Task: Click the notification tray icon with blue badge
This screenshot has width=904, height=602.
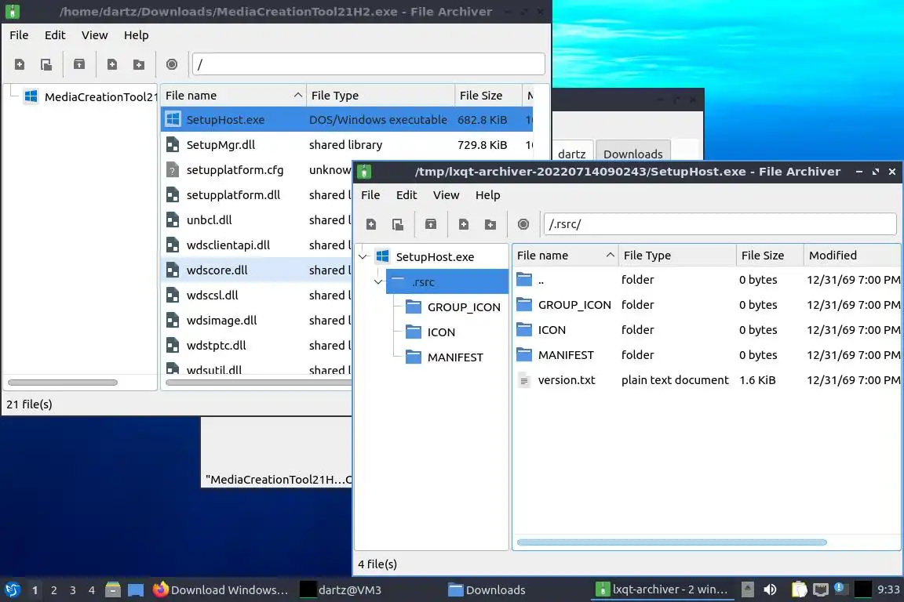Action: 840,588
